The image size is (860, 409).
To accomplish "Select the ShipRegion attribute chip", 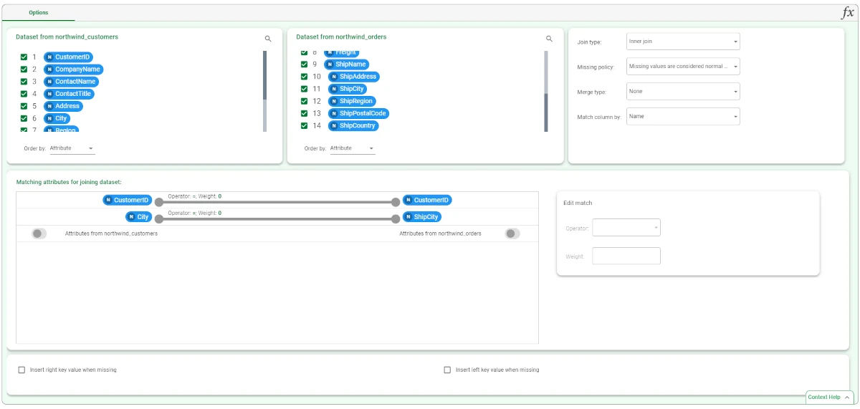I will pos(352,101).
